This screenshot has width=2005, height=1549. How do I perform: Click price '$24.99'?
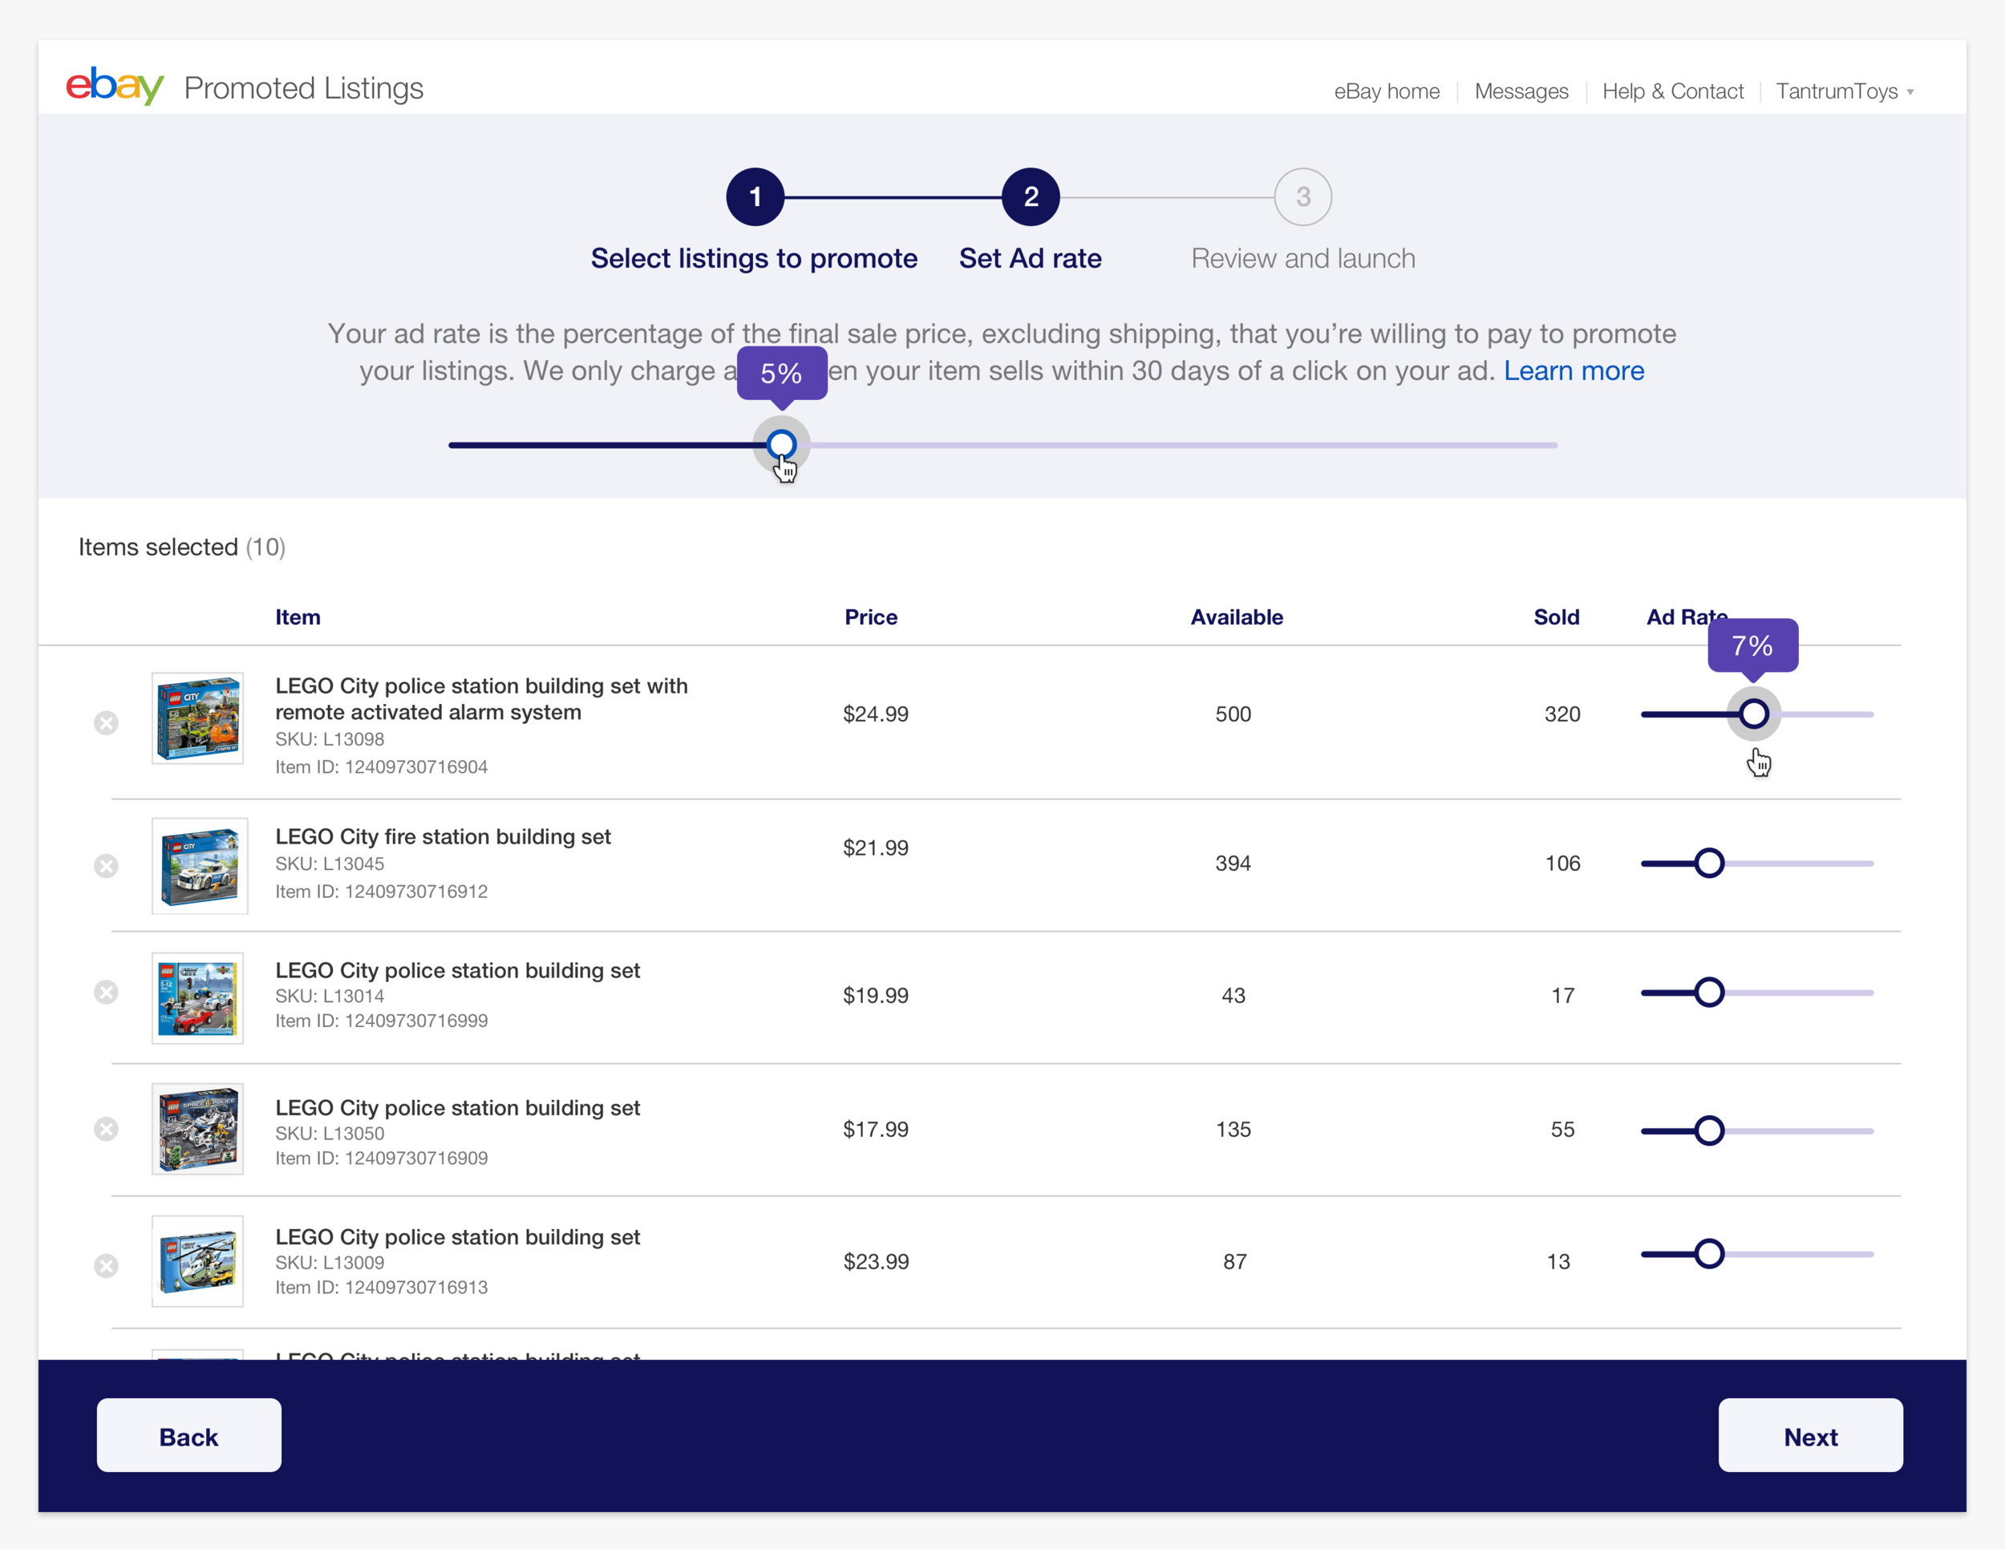[x=875, y=714]
